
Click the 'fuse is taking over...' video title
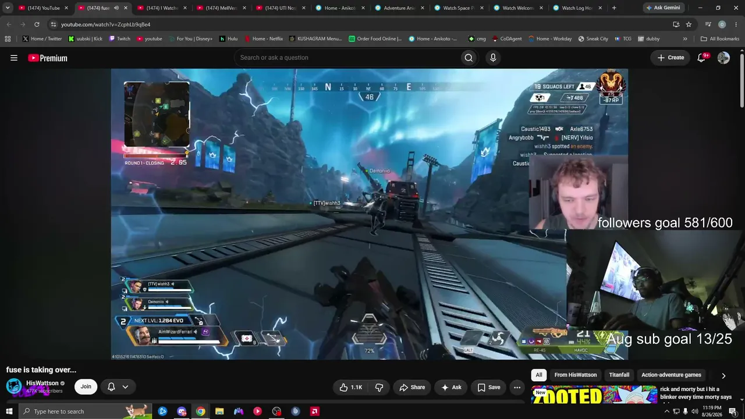tap(41, 370)
